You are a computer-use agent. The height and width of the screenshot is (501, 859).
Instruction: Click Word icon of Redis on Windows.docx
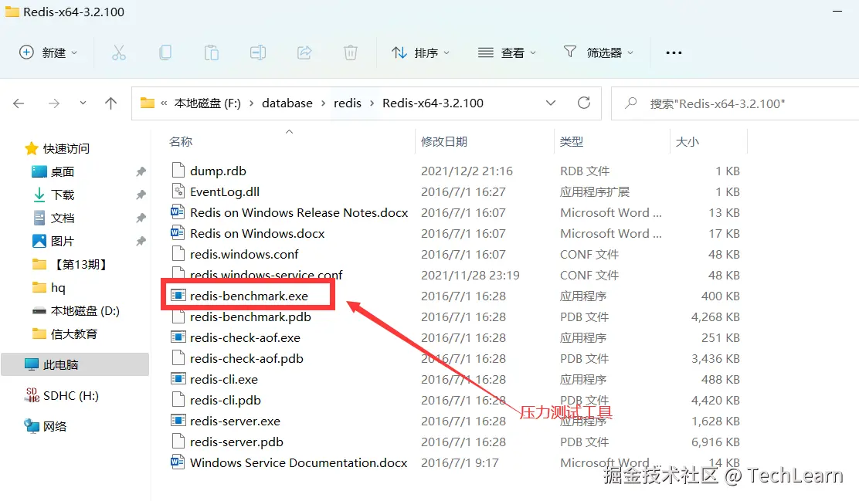pos(178,232)
